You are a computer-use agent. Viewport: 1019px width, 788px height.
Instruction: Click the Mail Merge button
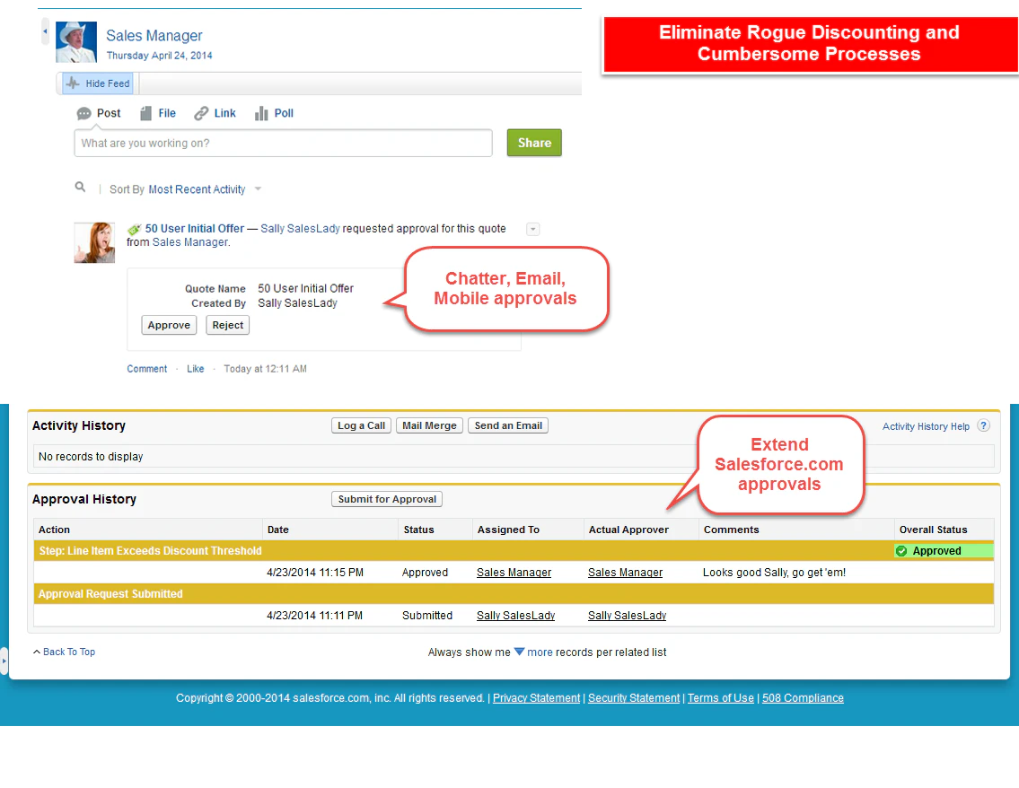click(429, 425)
